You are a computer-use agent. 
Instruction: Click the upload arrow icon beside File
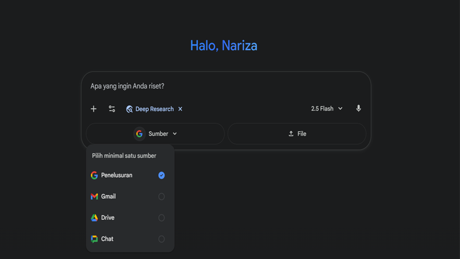(291, 134)
